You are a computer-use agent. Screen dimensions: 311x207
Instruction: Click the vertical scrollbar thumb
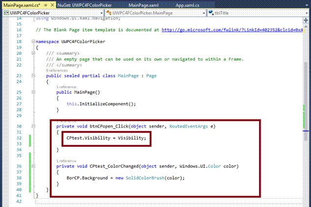306,101
